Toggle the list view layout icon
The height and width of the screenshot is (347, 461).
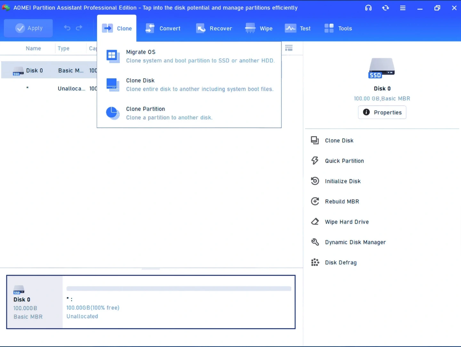coord(289,48)
